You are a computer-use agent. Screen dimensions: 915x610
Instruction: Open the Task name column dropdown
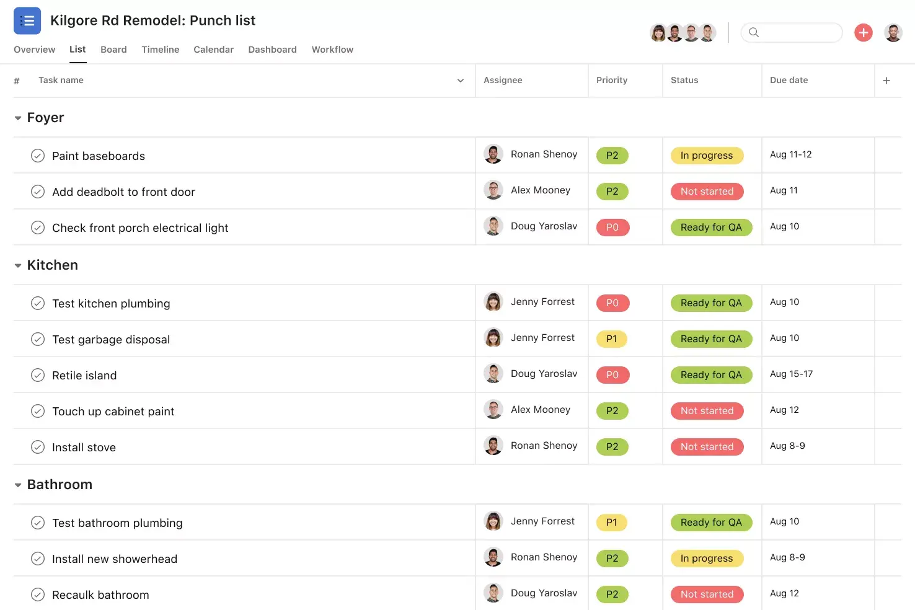point(460,80)
